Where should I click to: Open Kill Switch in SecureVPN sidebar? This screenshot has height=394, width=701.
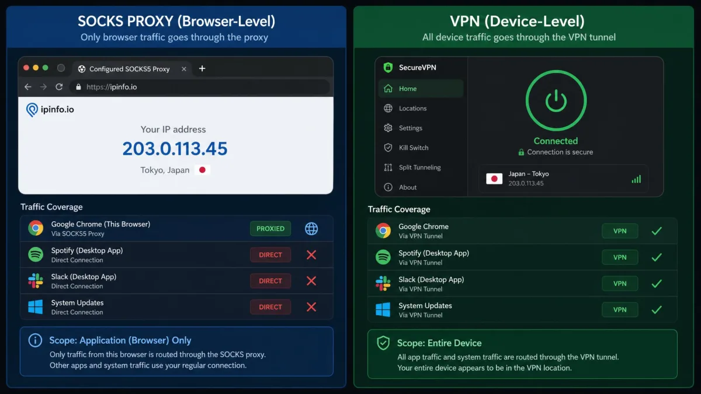pyautogui.click(x=421, y=148)
